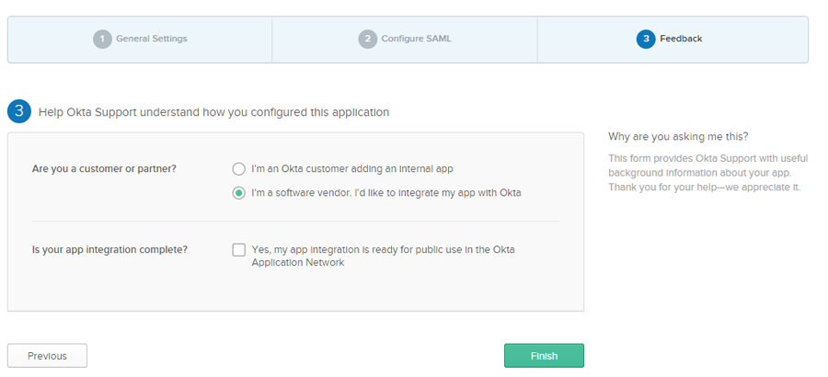
Task: Switch to the Configure SAML step
Action: coord(416,39)
